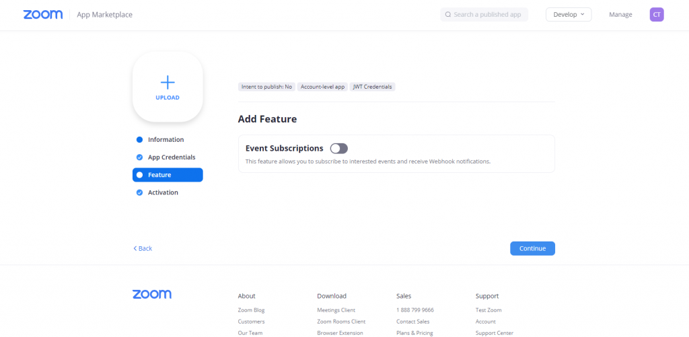689x337 pixels.
Task: Open the CT user avatar menu
Action: click(x=656, y=14)
